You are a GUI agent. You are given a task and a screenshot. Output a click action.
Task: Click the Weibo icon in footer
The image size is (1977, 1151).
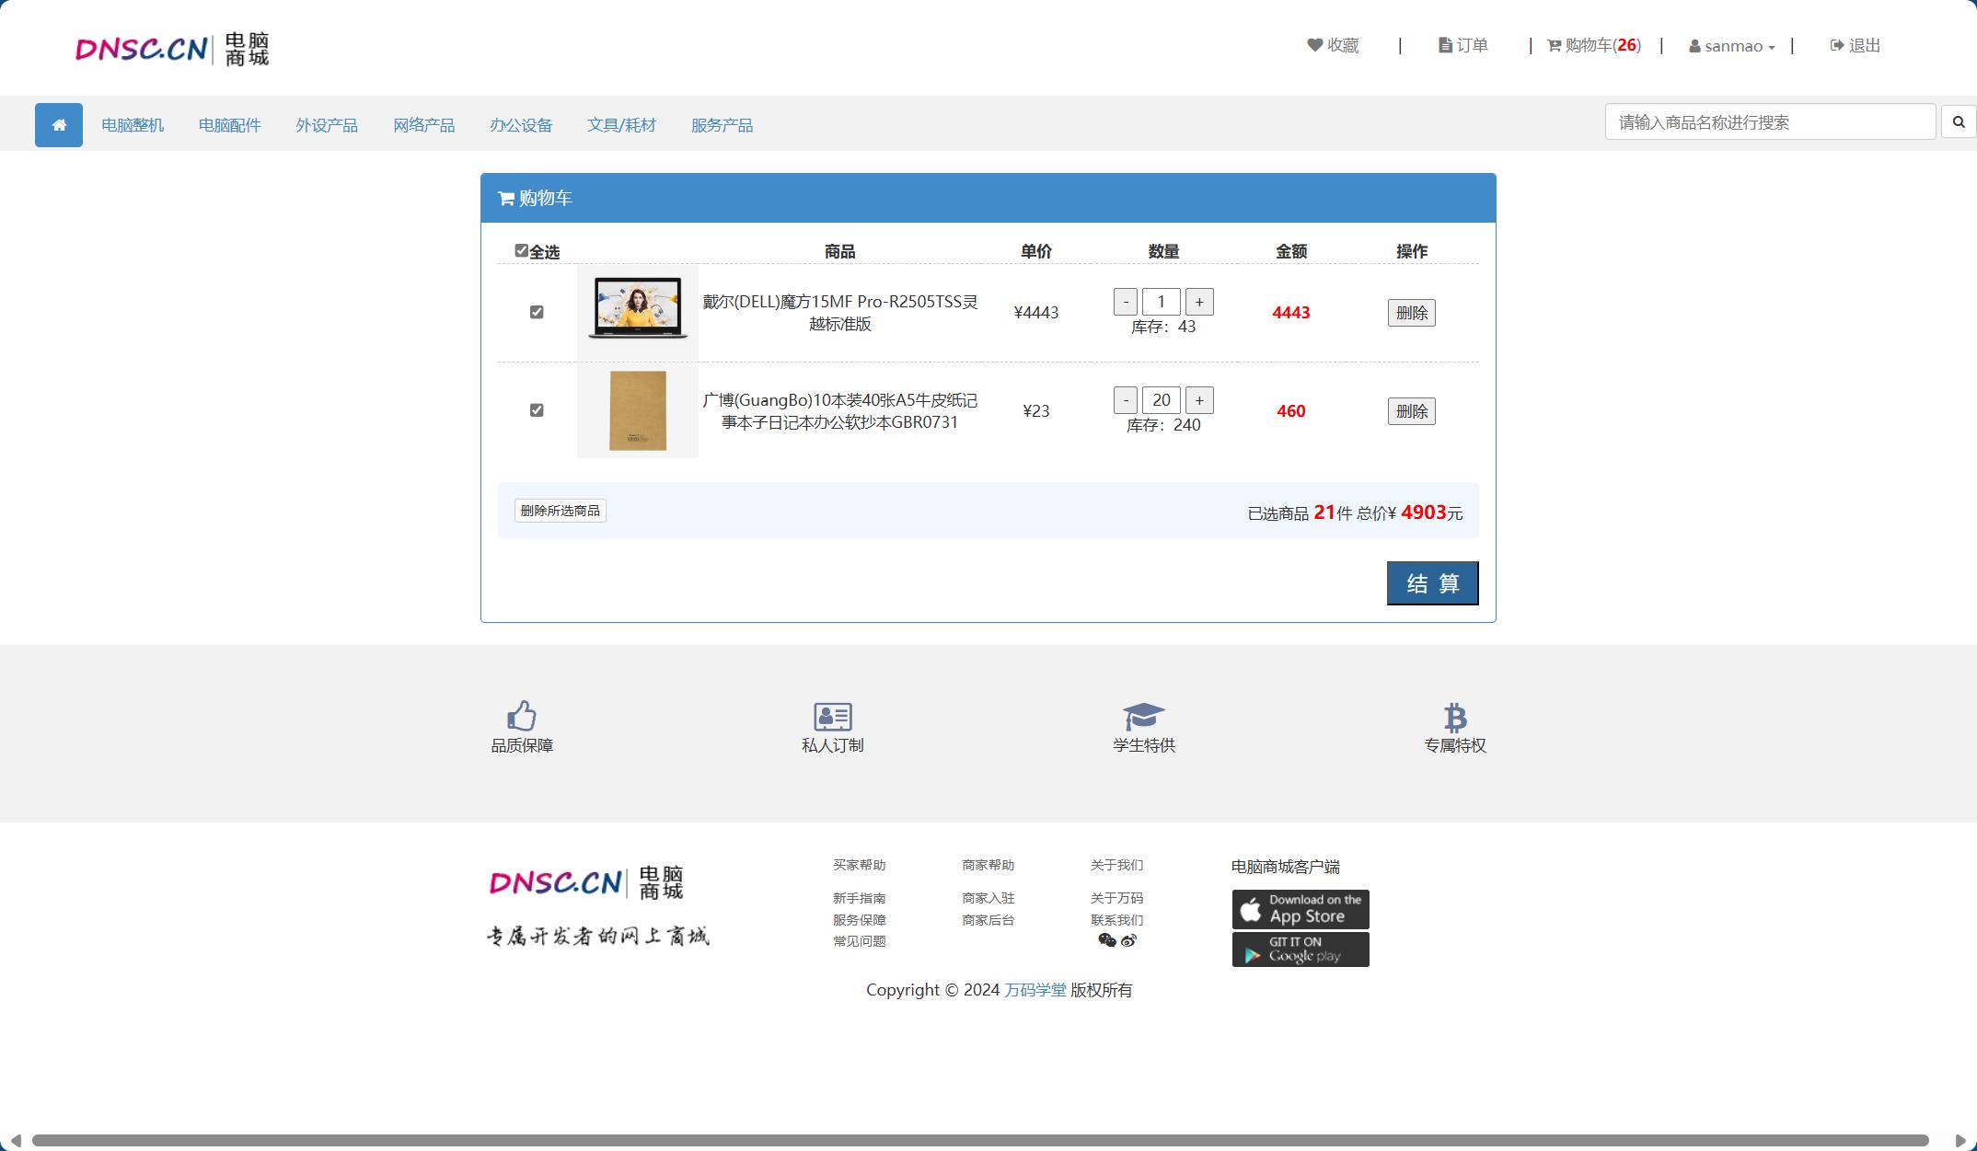[1129, 940]
